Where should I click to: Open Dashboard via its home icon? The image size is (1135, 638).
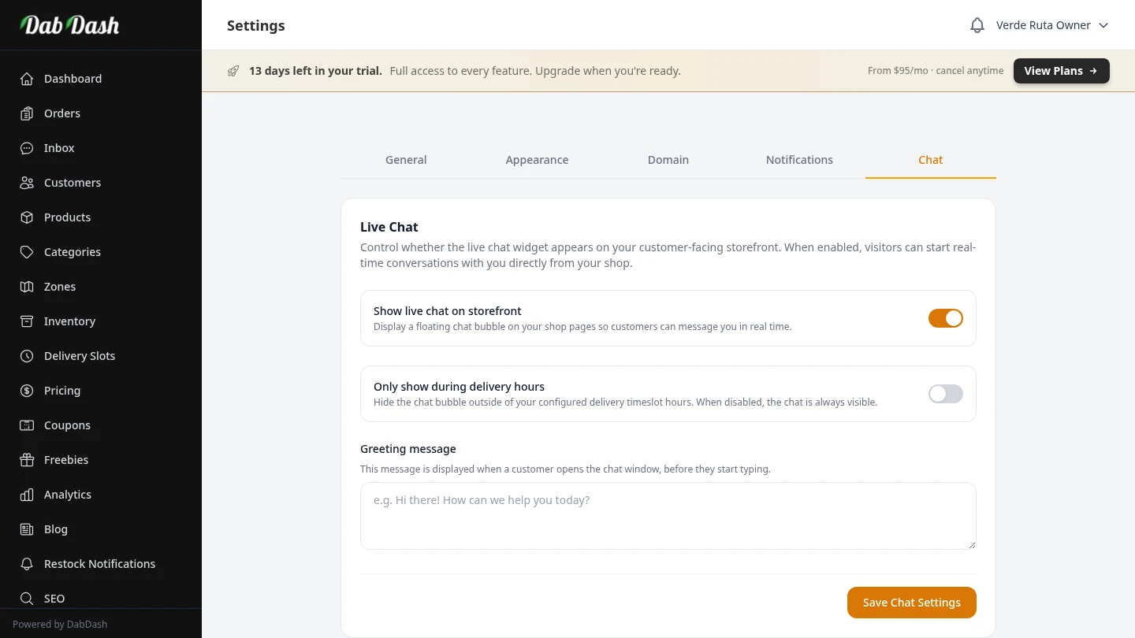coord(27,79)
